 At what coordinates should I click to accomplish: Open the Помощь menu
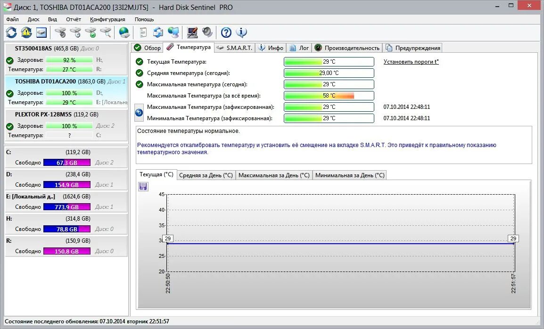pyautogui.click(x=144, y=19)
